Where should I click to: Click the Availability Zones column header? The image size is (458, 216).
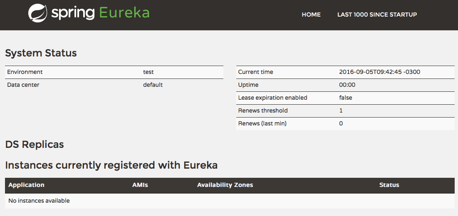tap(225, 185)
